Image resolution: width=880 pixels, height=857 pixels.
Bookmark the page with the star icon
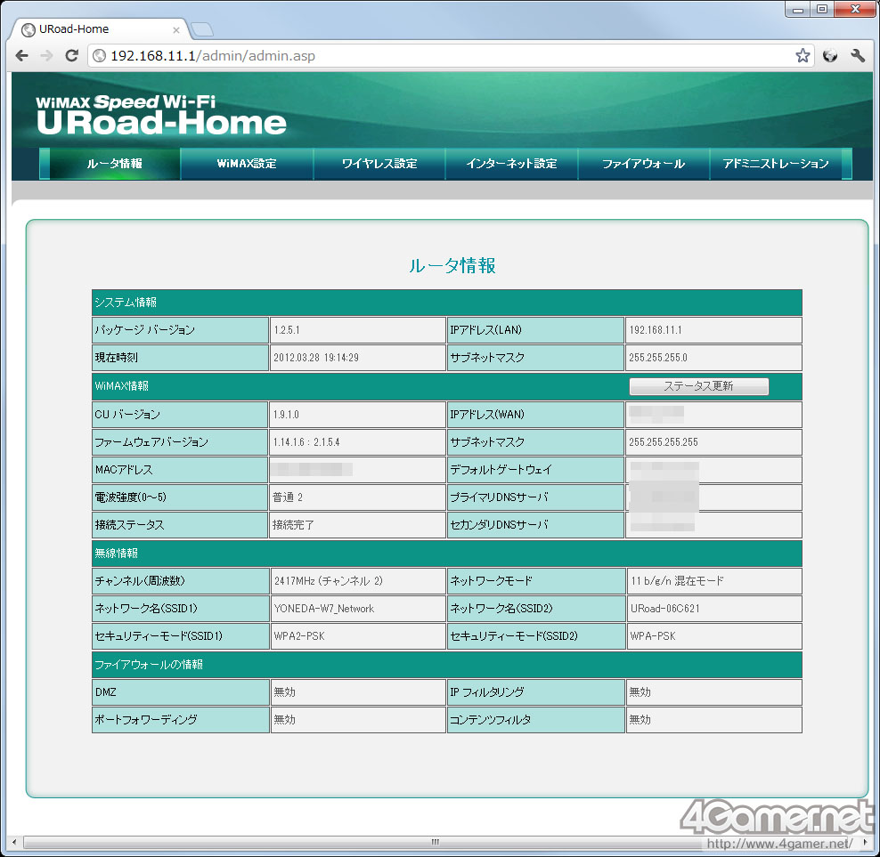pos(803,55)
